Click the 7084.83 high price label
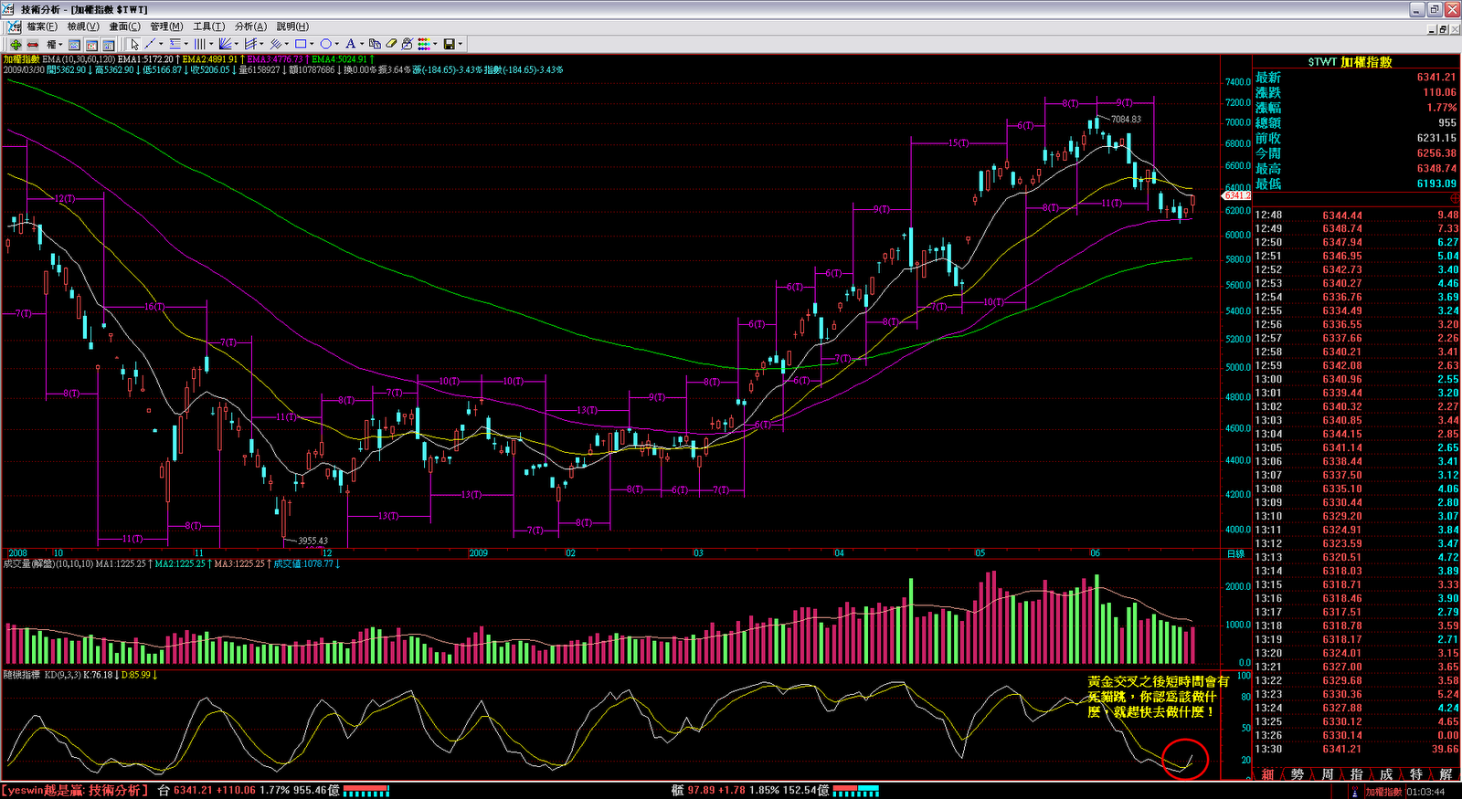1462x799 pixels. [x=1126, y=119]
